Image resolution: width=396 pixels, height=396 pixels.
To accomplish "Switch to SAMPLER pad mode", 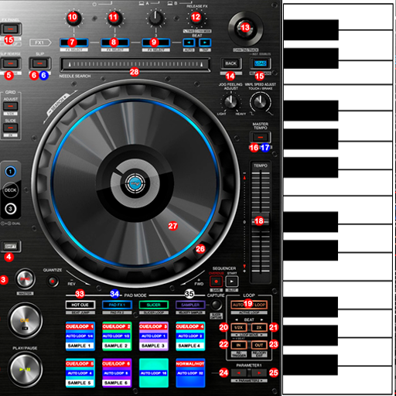I will coord(190,305).
